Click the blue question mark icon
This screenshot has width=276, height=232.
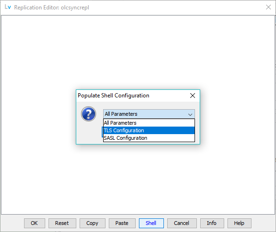[x=89, y=114]
